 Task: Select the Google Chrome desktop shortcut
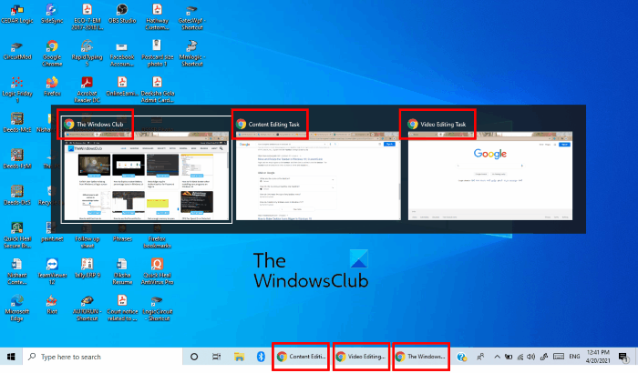point(52,54)
